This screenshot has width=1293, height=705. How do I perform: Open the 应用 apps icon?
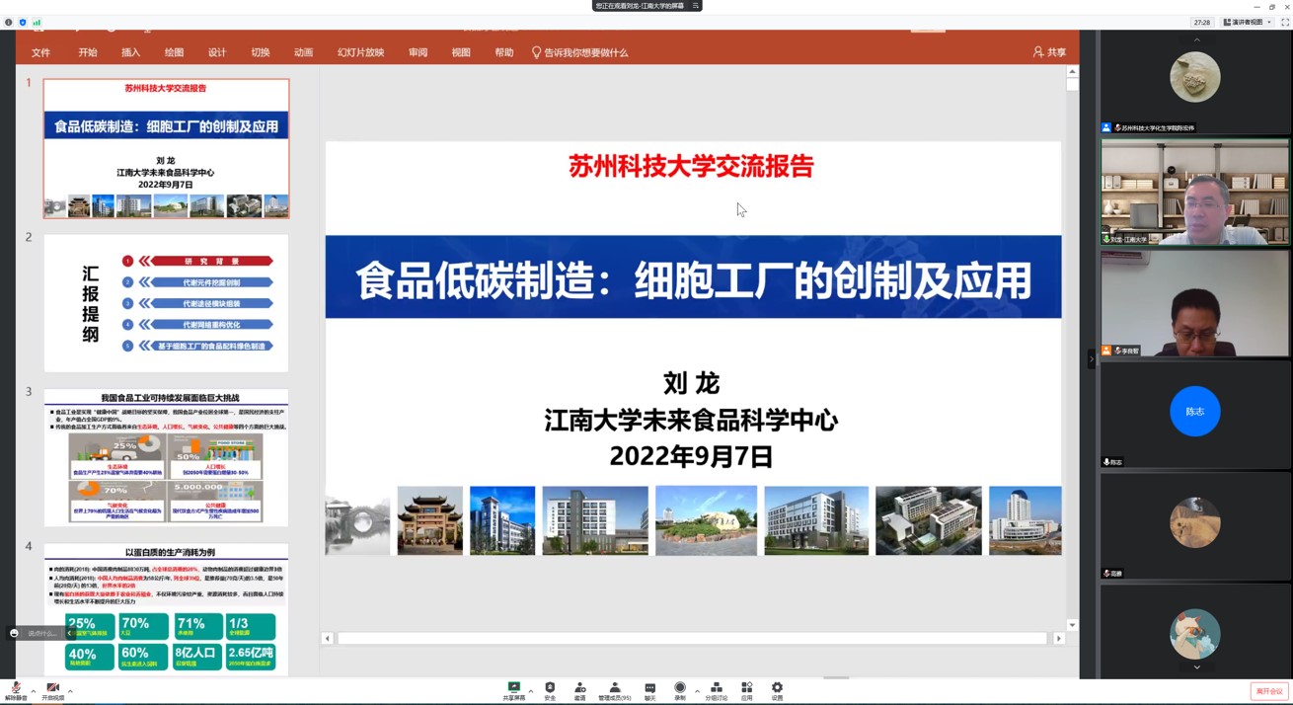pos(746,688)
